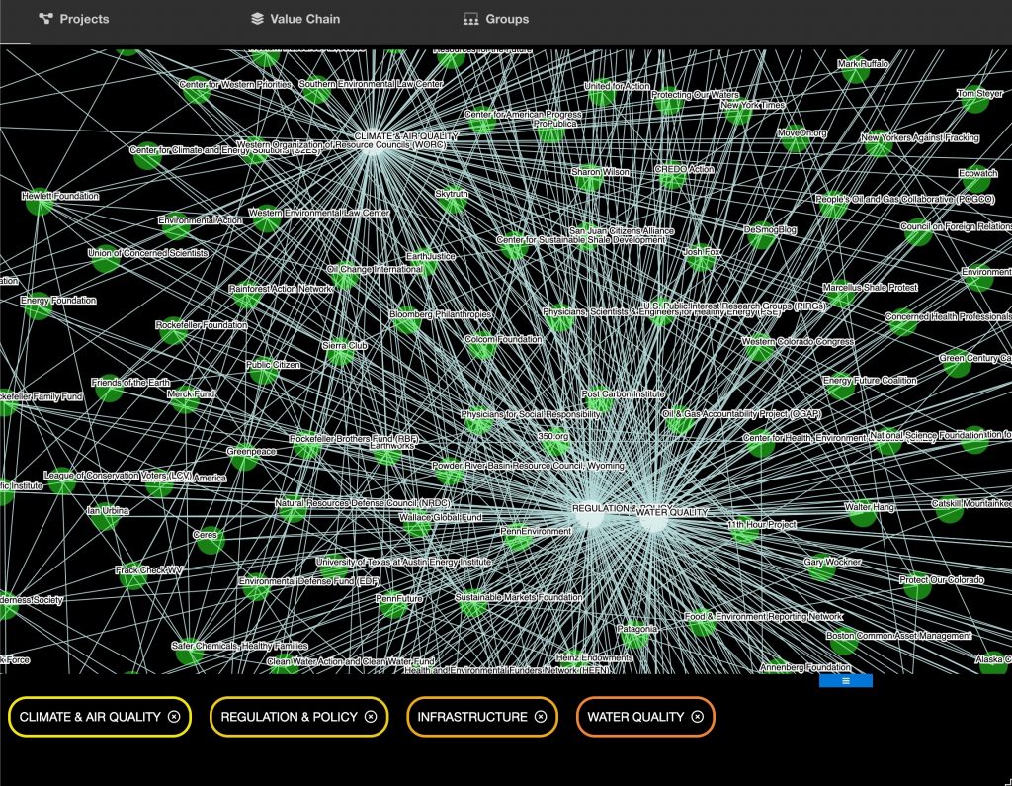This screenshot has height=786, width=1012.
Task: Select the Merck Fund node
Action: [x=185, y=400]
